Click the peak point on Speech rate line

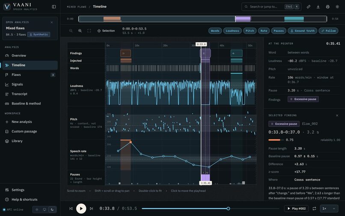pyautogui.click(x=131, y=142)
